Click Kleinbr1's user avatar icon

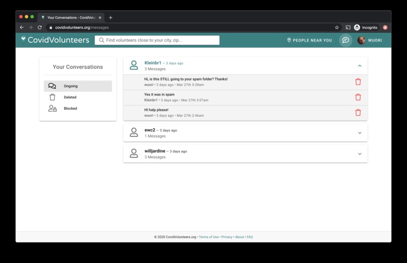(134, 65)
